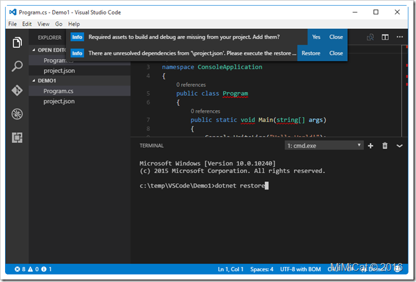416x282 pixels.
Task: Click the editor overview ruler scrollbar
Action: pos(406,91)
